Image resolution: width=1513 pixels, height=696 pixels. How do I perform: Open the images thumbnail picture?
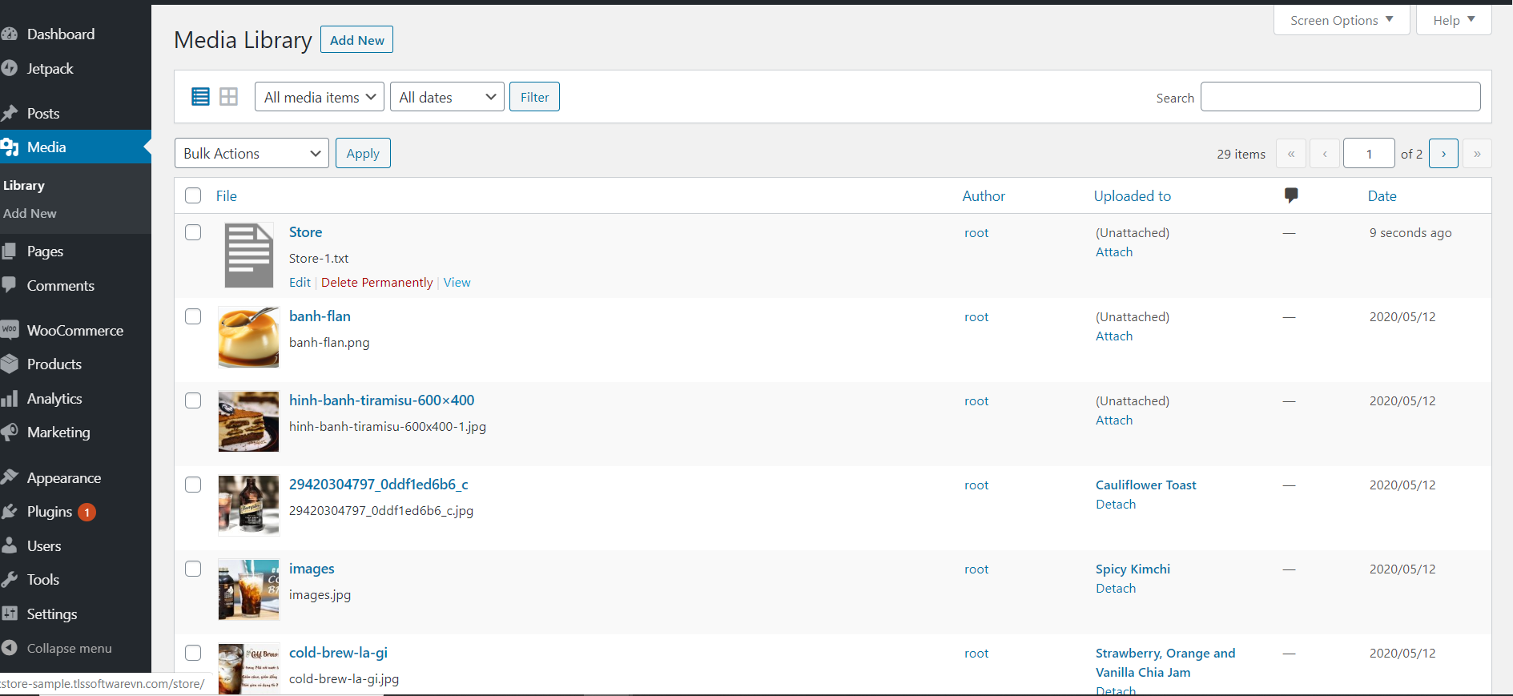249,589
